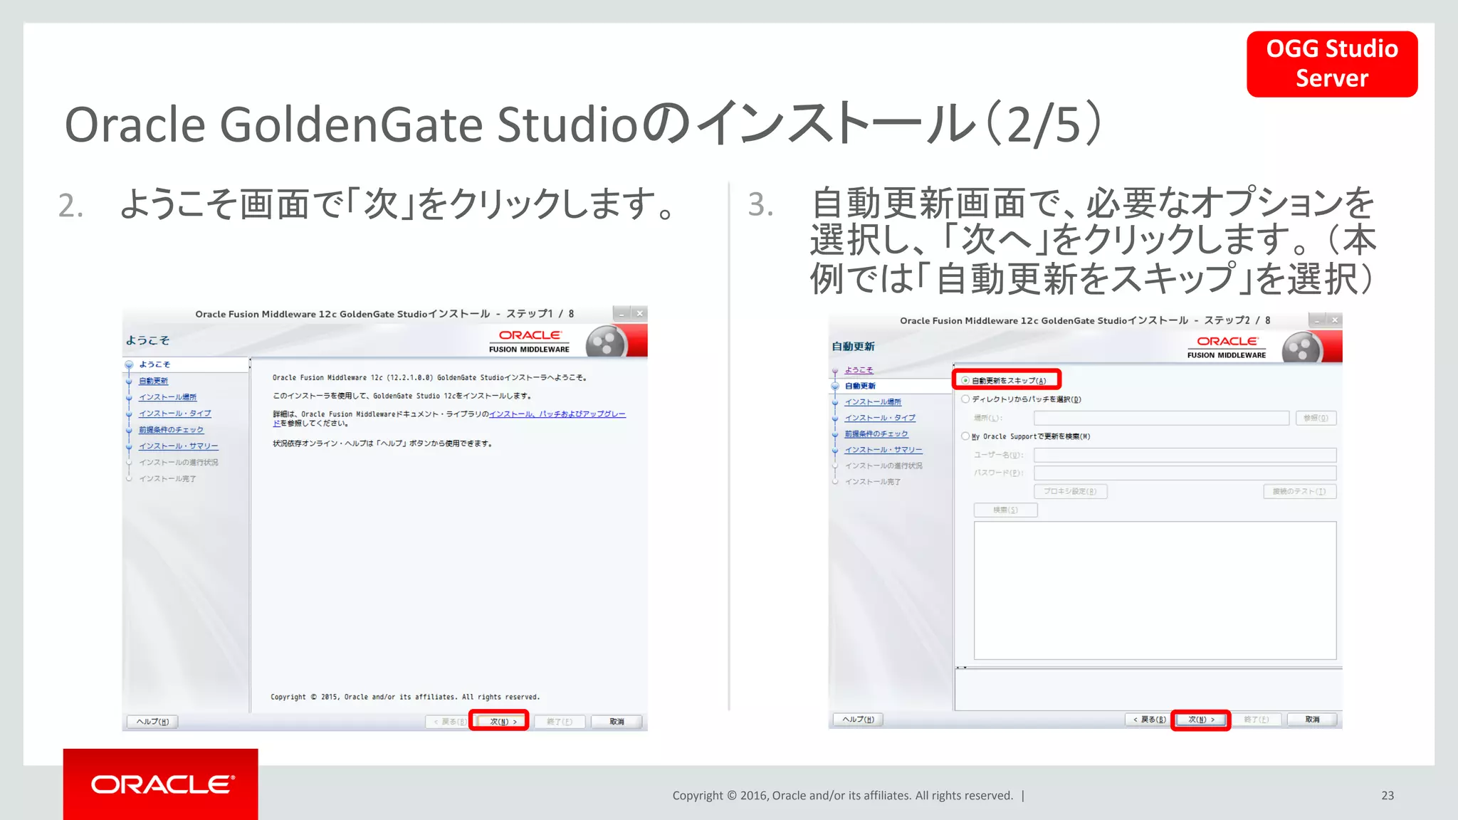The image size is (1458, 820).
Task: Go to インストール・サマリー in step 2 window sidebar
Action: pyautogui.click(x=883, y=450)
